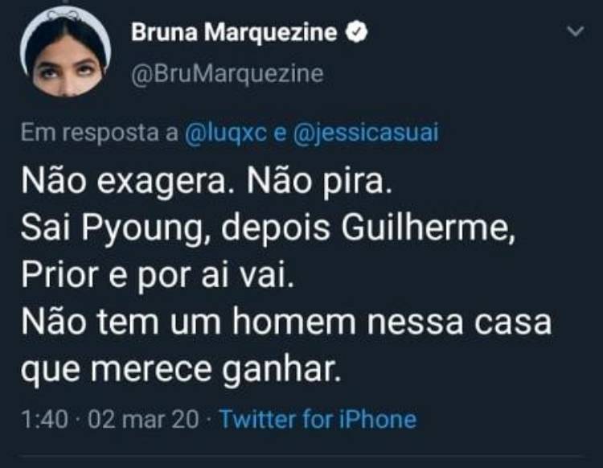Click the display name Bruna Marquezine
Screen dimensions: 603x468
coord(234,33)
